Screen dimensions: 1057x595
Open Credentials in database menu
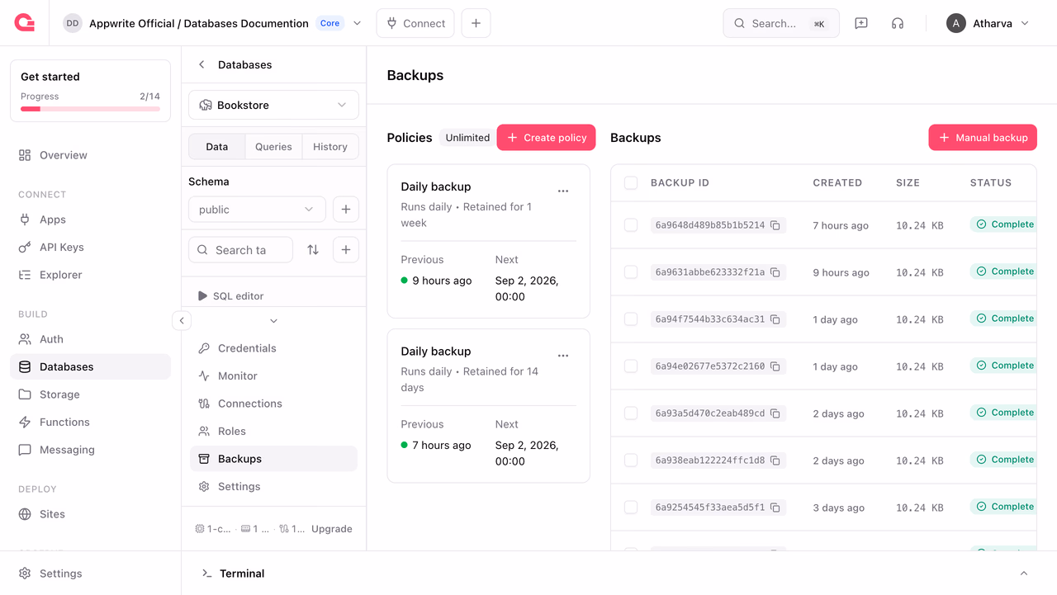coord(273,348)
